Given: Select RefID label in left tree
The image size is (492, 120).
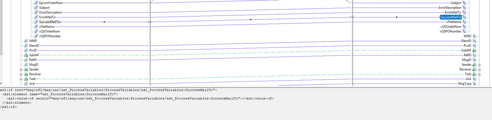Looking at the screenshot, I should [33, 60].
